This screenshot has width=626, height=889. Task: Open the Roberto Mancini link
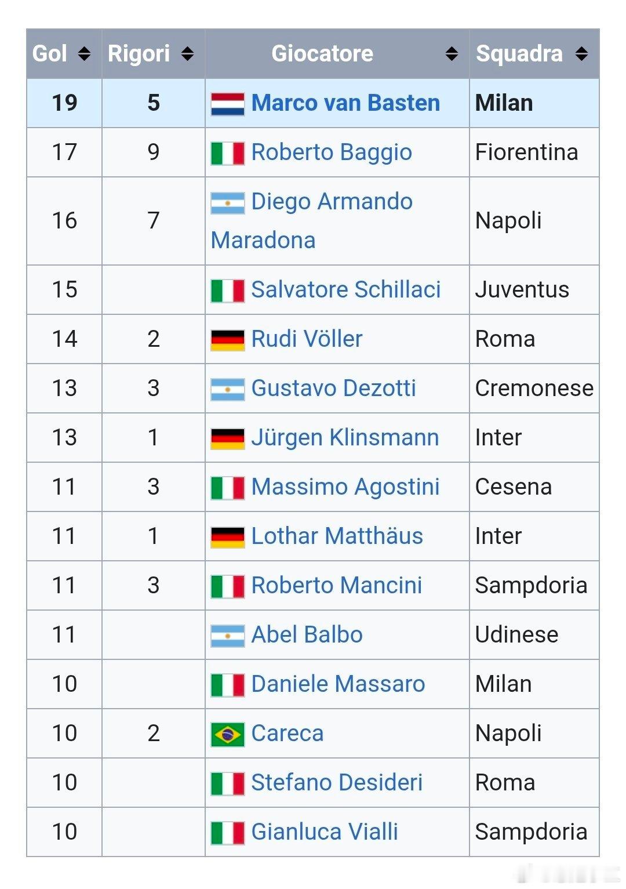point(337,585)
